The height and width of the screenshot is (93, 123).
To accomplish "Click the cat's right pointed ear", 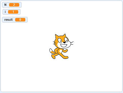I will click(x=65, y=35).
